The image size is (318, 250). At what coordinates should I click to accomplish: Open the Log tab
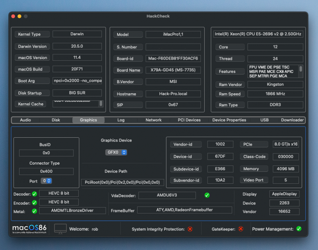point(121,120)
